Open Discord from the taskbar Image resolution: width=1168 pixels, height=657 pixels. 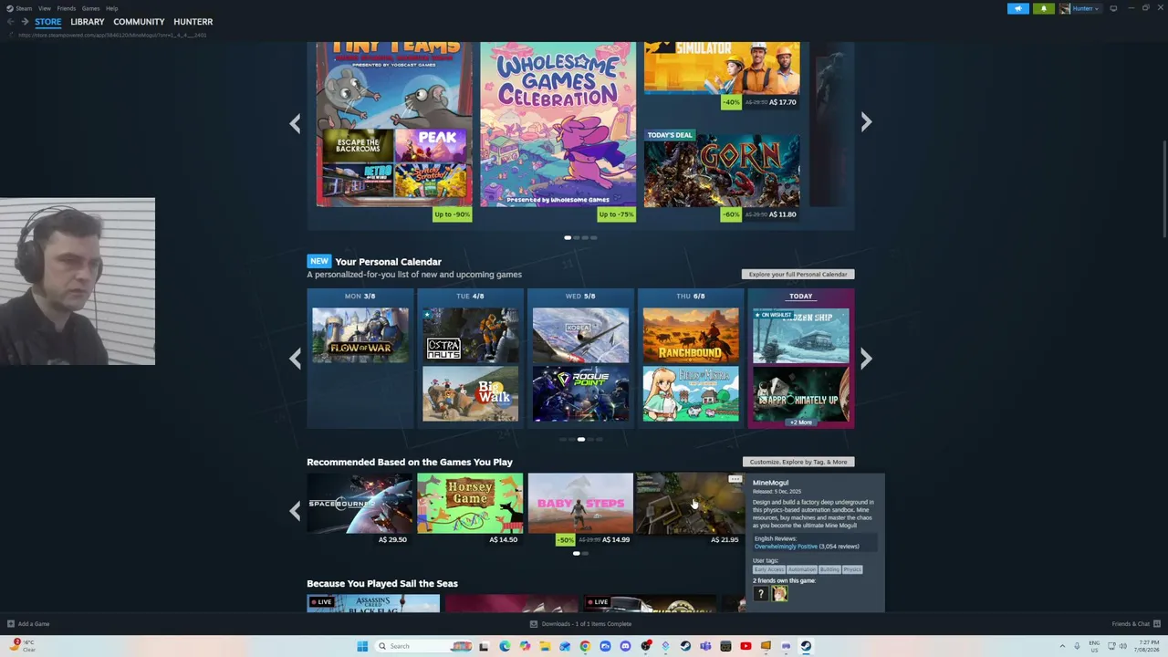tap(625, 646)
